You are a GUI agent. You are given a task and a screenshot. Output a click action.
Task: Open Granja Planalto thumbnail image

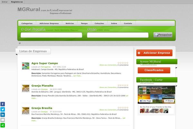[x=26, y=88]
